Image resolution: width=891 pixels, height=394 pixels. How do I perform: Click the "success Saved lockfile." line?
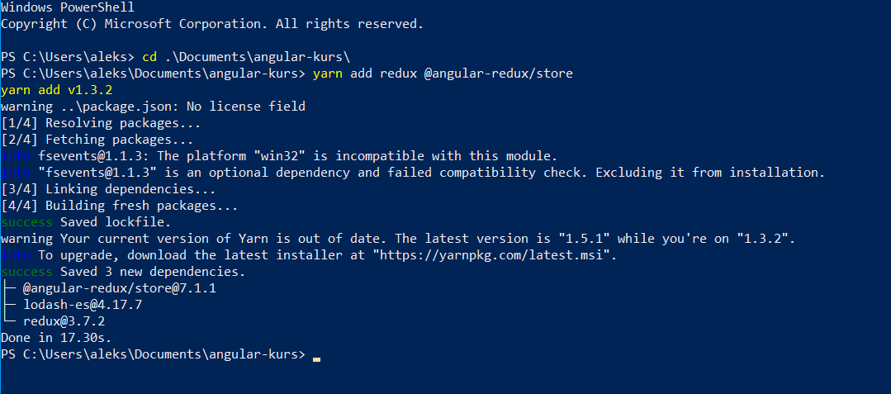click(85, 222)
